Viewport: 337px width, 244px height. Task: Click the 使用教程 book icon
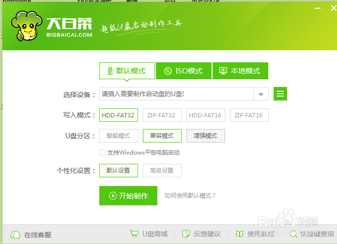click(240, 234)
